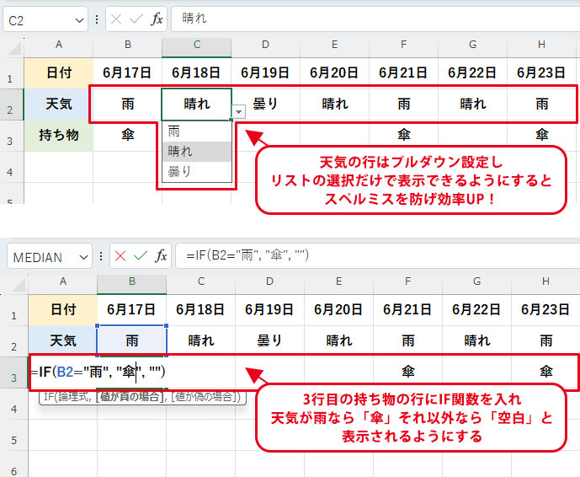580x477 pixels.
Task: Select the 6月17日 cell under the highlighted column B header
Action: (131, 309)
